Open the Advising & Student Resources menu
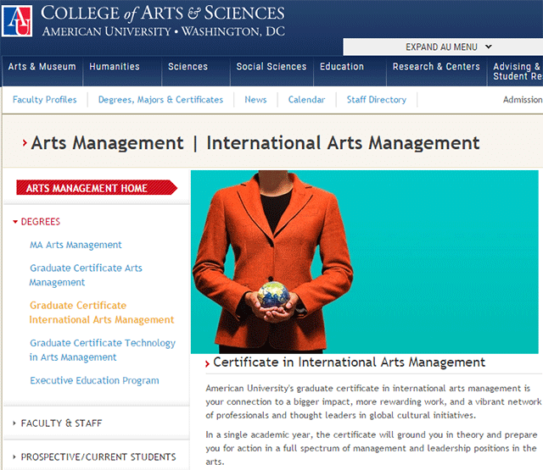 pyautogui.click(x=518, y=71)
